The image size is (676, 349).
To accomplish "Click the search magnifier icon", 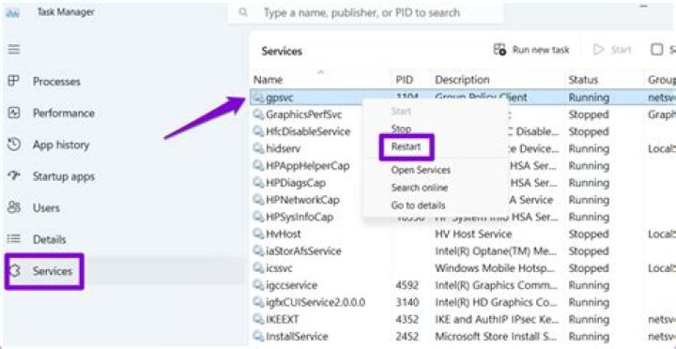I will 243,12.
